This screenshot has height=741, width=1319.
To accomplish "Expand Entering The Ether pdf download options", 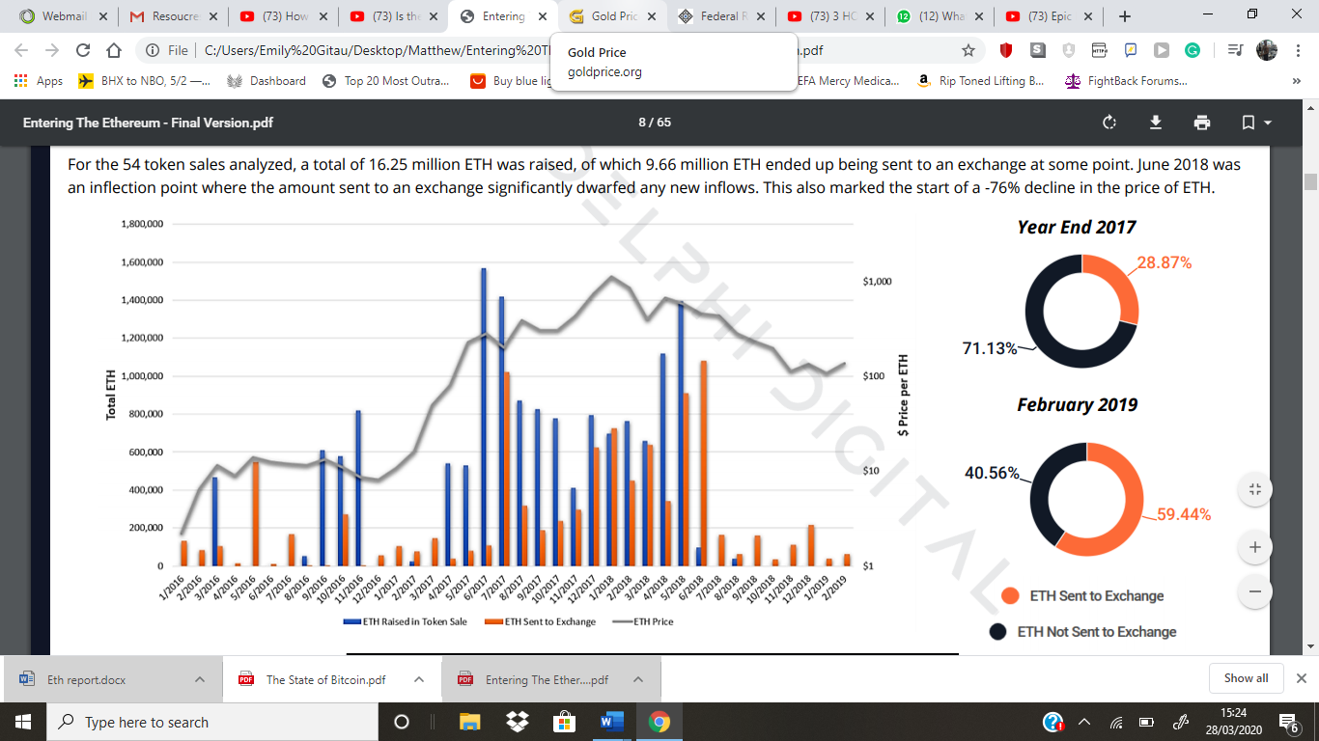I will coord(638,679).
